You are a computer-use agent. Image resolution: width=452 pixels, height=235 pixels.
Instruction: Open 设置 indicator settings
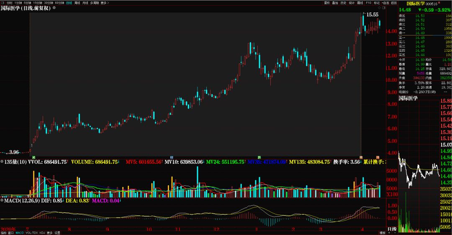pos(57,232)
